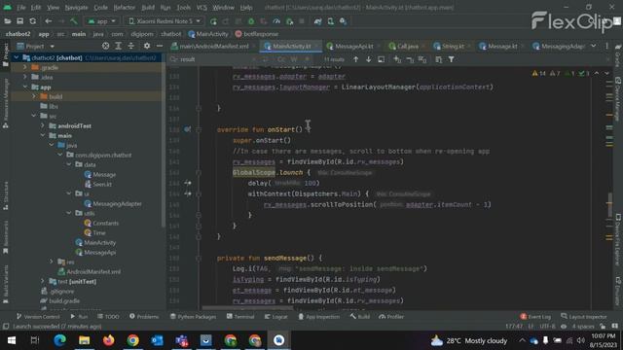Viewport: 623px width, 350px height.
Task: Click the Save All toolbar icon
Action: 19,21
